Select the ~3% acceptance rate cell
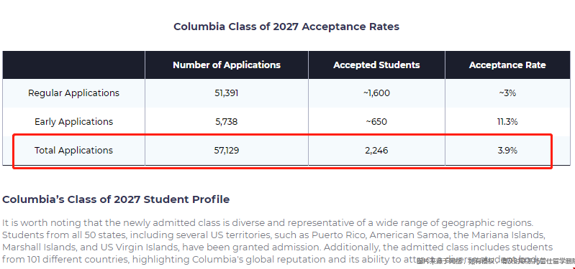Screen dimensions: 575x269 click(507, 93)
